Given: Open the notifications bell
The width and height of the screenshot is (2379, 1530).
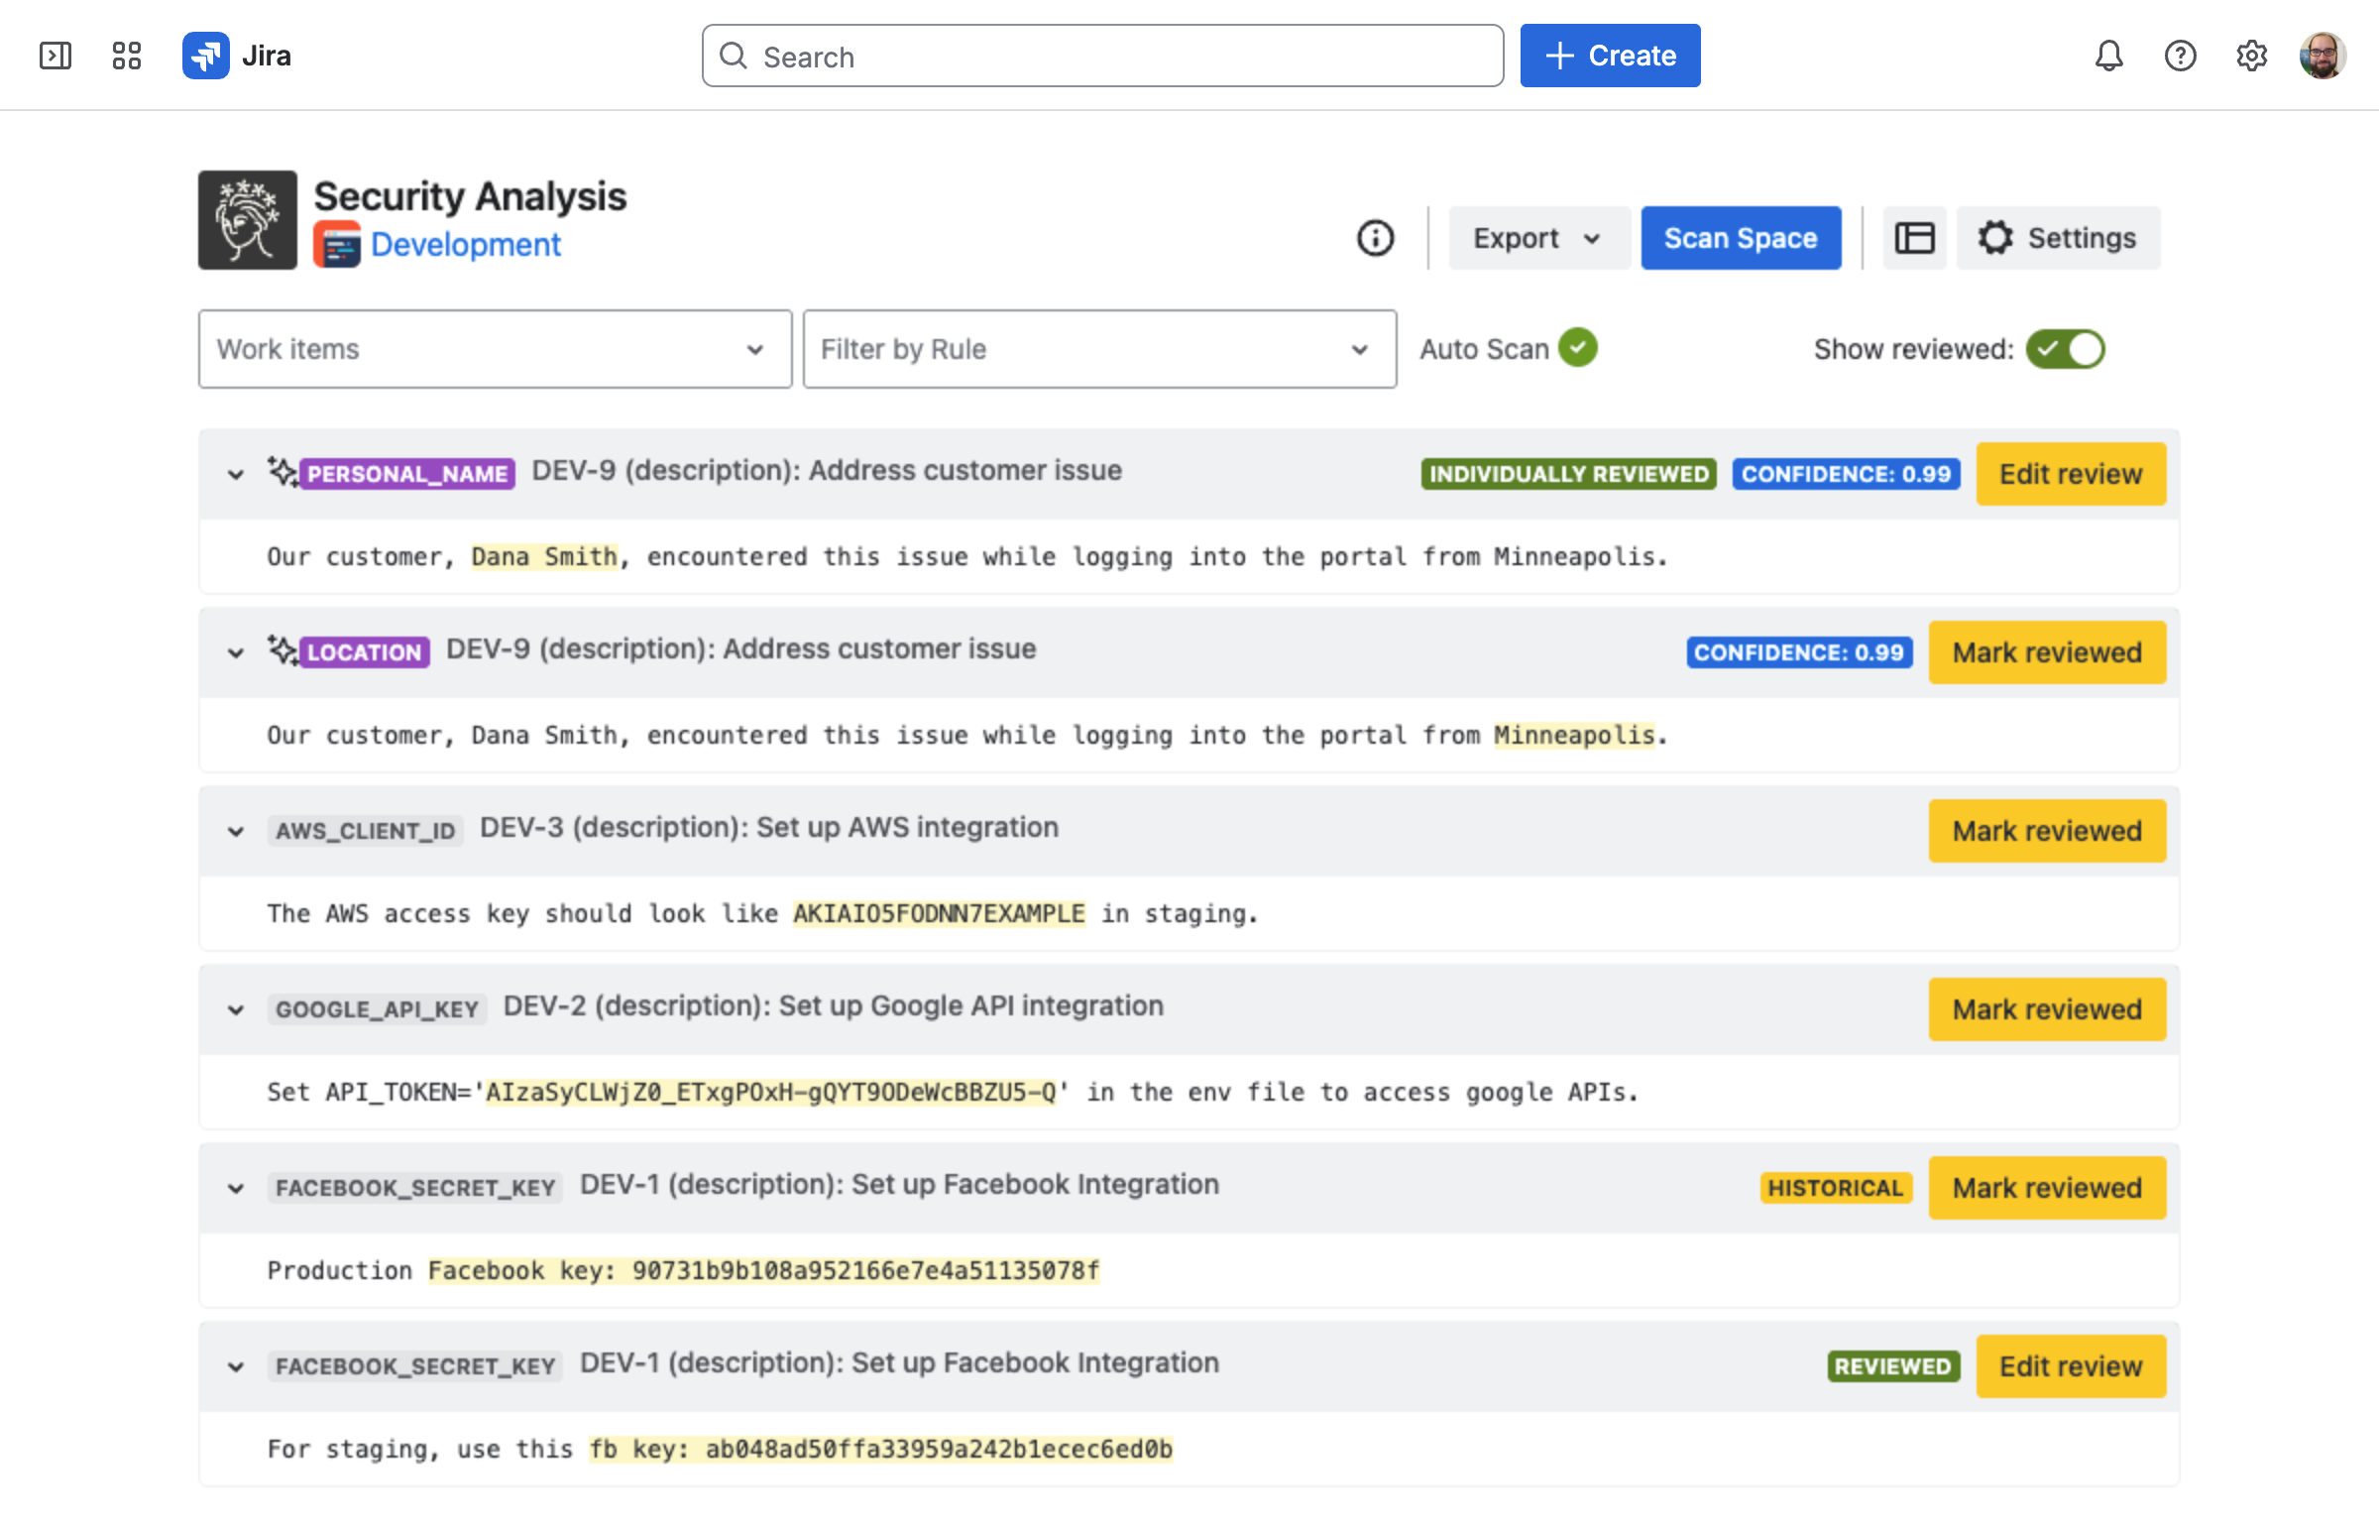Looking at the screenshot, I should 2108,56.
